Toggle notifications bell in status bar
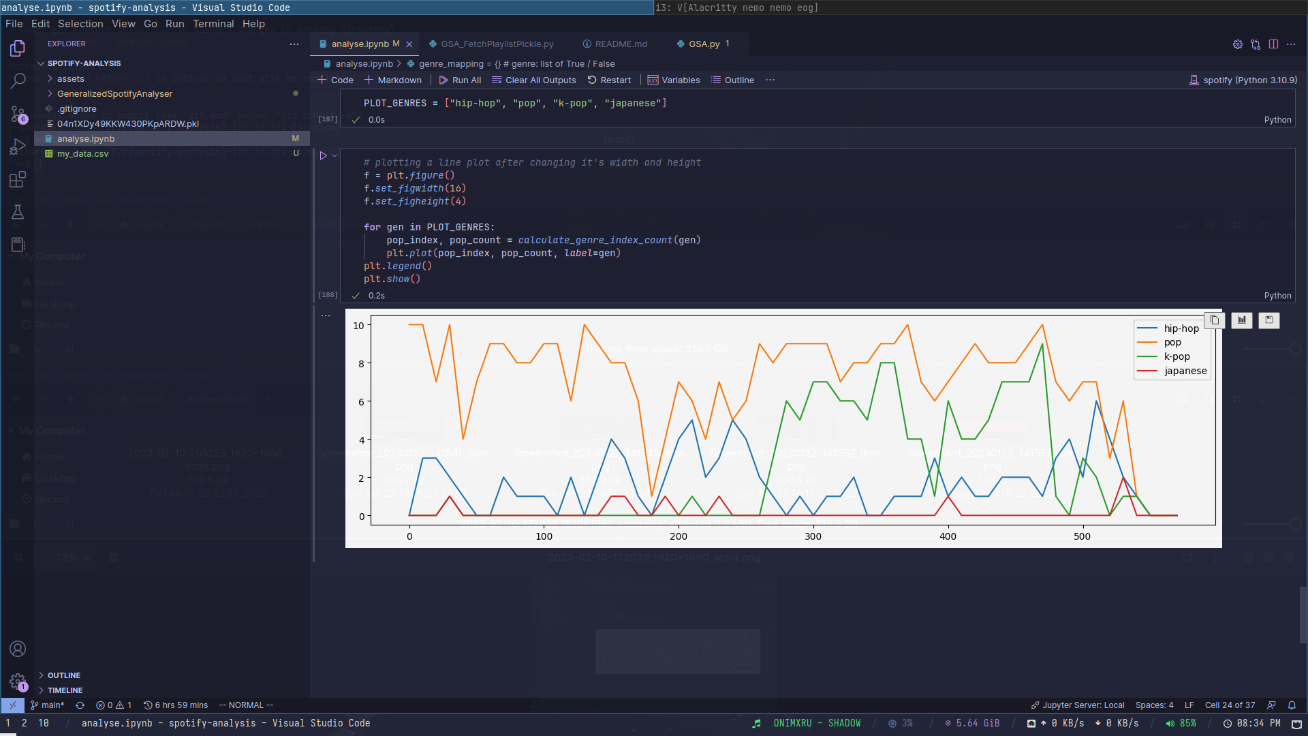The image size is (1308, 736). [1292, 705]
